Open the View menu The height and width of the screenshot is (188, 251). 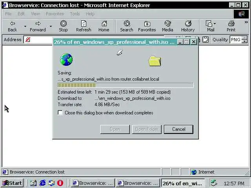click(x=36, y=14)
